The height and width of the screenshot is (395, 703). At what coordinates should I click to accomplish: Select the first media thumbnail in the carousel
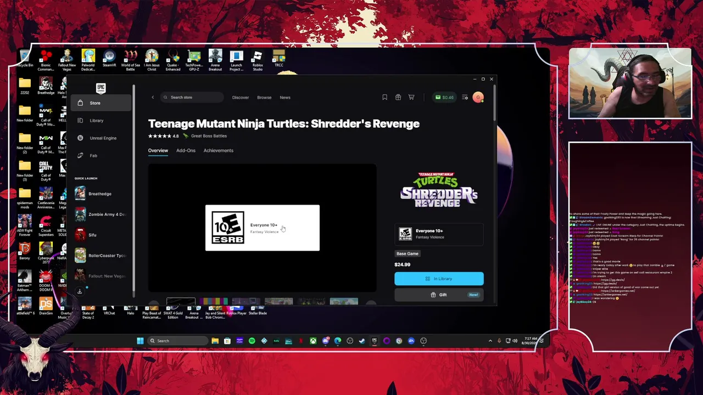coord(181,301)
